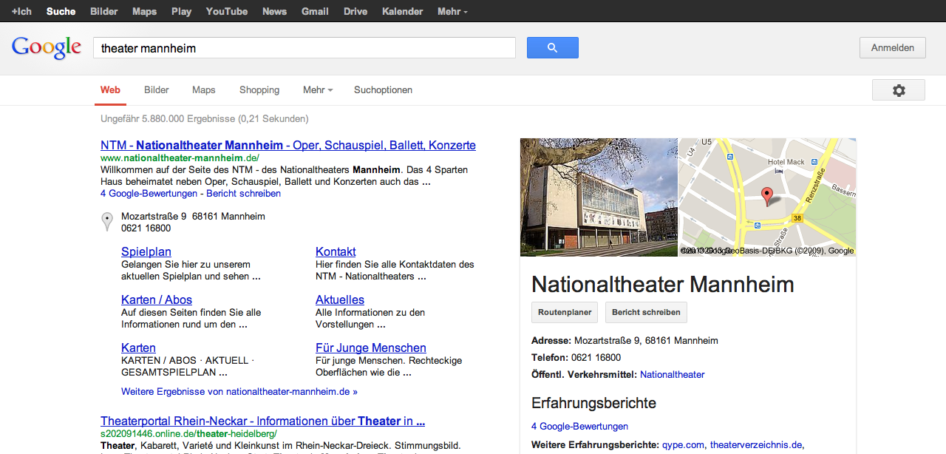This screenshot has width=946, height=454.
Task: Open Gmail from the top navigation bar
Action: [315, 12]
